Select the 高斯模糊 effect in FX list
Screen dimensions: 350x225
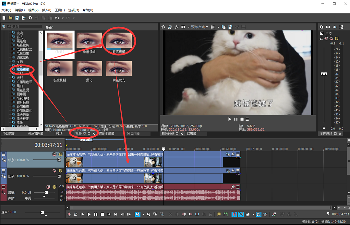23,69
